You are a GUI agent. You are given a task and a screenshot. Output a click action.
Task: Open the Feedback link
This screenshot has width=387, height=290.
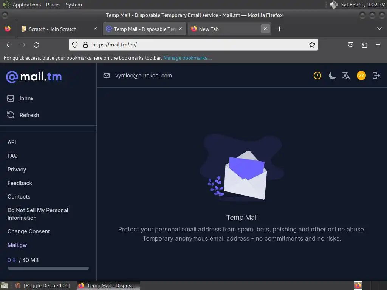coord(20,183)
